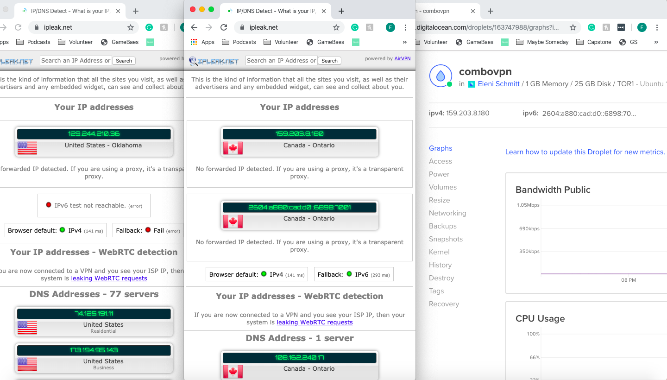Open the Networking section in the droplet sidebar
The height and width of the screenshot is (380, 667).
(x=447, y=213)
